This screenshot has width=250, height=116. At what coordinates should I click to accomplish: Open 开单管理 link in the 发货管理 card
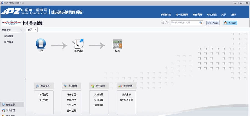tap(71, 100)
